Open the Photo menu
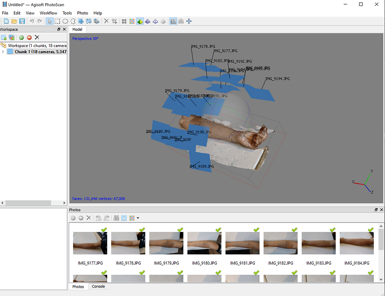Viewport: 385px width, 296px height. tap(82, 13)
